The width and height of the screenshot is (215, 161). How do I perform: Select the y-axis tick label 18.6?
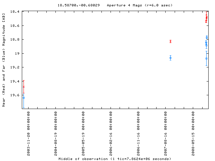[15, 25]
